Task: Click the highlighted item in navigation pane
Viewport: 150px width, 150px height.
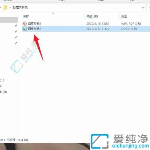Action: [9, 20]
